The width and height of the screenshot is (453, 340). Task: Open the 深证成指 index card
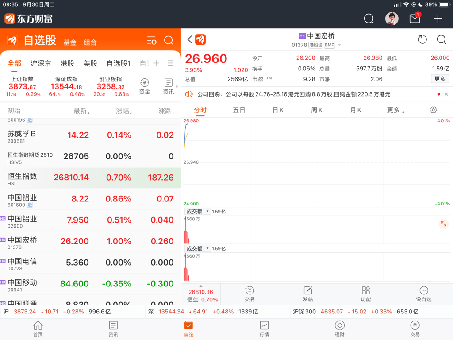pyautogui.click(x=66, y=86)
